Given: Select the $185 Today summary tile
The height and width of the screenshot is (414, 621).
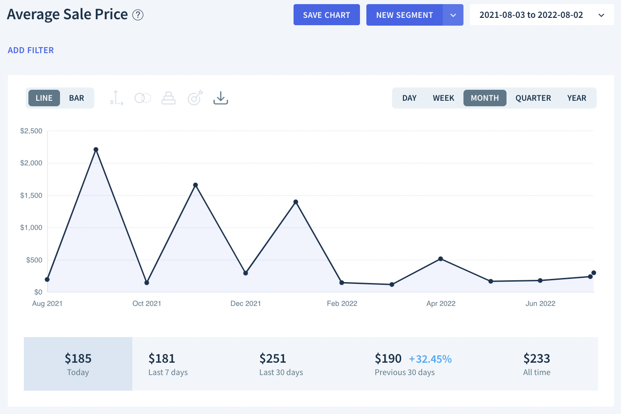Looking at the screenshot, I should click(78, 364).
